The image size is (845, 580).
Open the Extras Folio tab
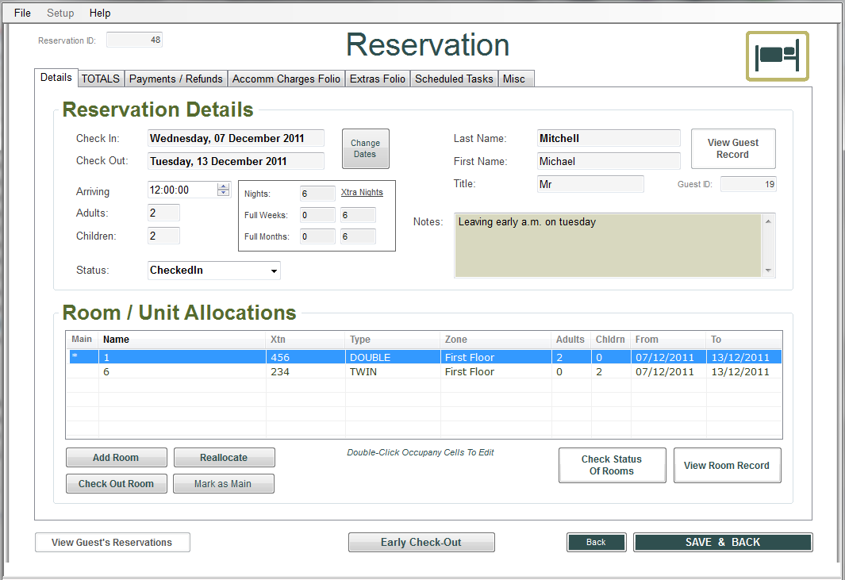378,79
